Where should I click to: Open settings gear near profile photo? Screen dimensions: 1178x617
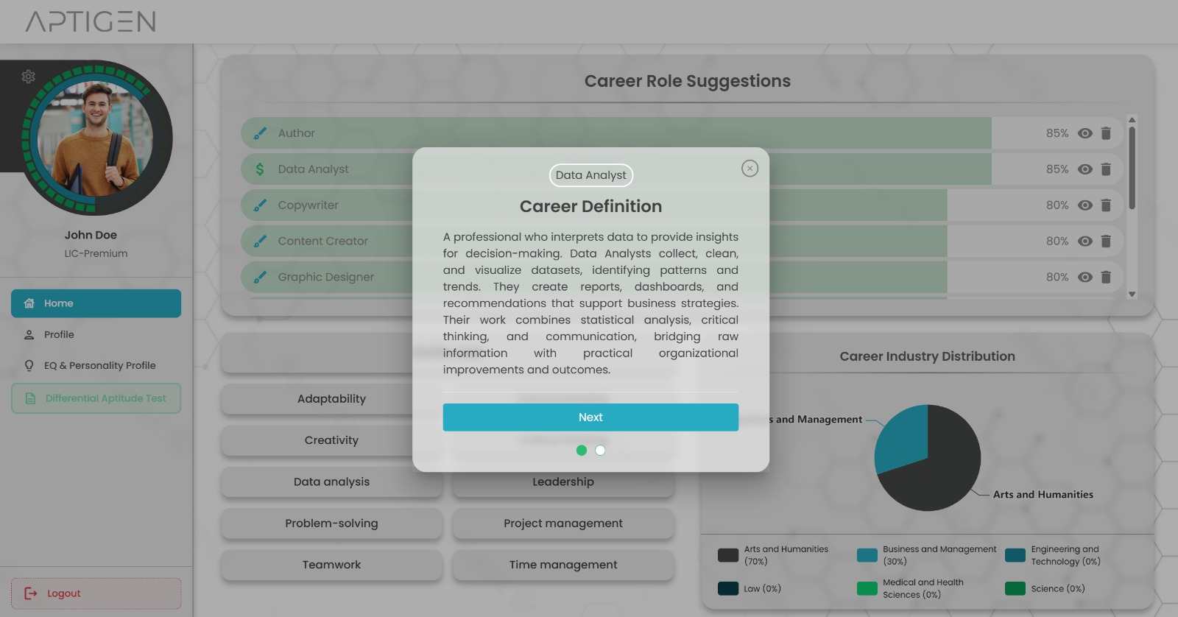(28, 77)
